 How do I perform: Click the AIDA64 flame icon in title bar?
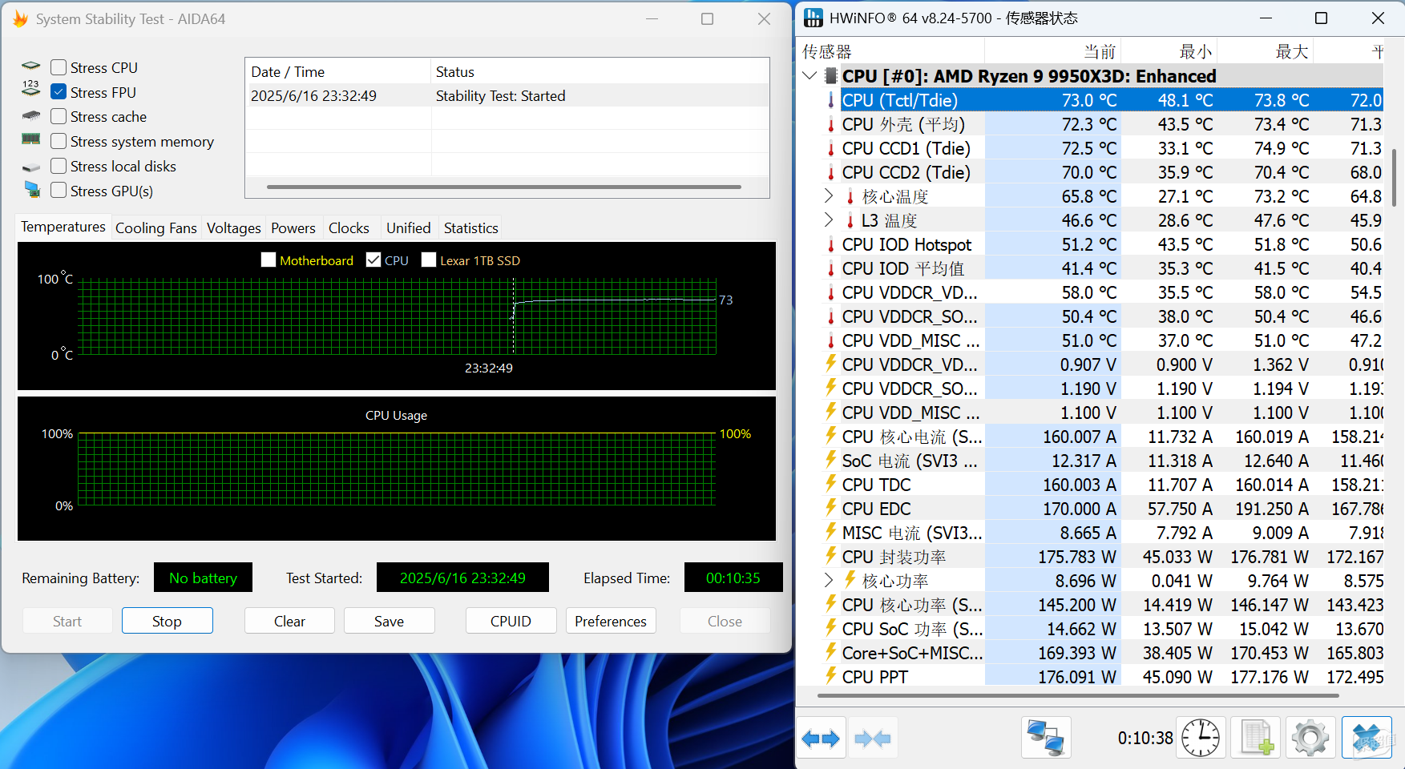21,18
